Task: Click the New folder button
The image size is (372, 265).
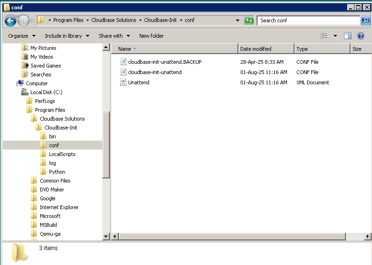Action: (151, 36)
